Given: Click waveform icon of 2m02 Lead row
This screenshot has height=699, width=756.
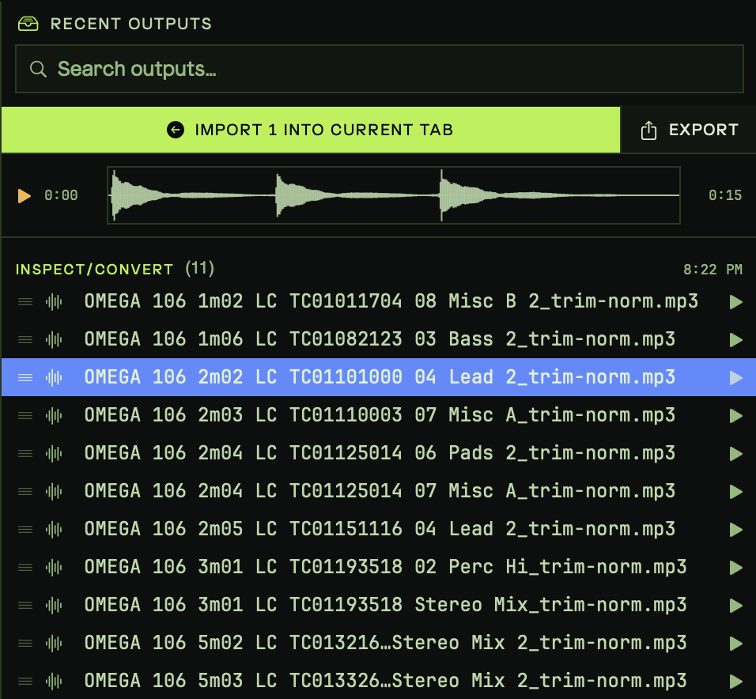Looking at the screenshot, I should pyautogui.click(x=54, y=378).
